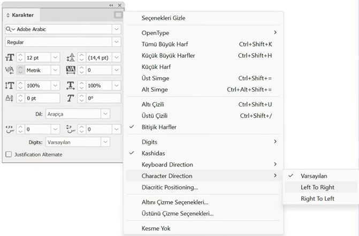This screenshot has height=236, width=359.
Task: Switch to the Karakter tab
Action: (21, 15)
